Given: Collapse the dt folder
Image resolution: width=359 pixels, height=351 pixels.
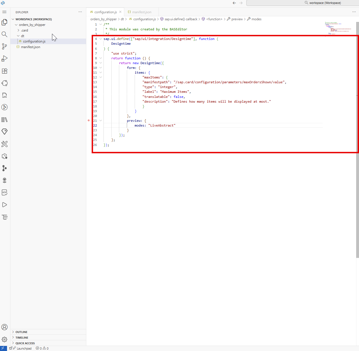Looking at the screenshot, I should point(18,36).
